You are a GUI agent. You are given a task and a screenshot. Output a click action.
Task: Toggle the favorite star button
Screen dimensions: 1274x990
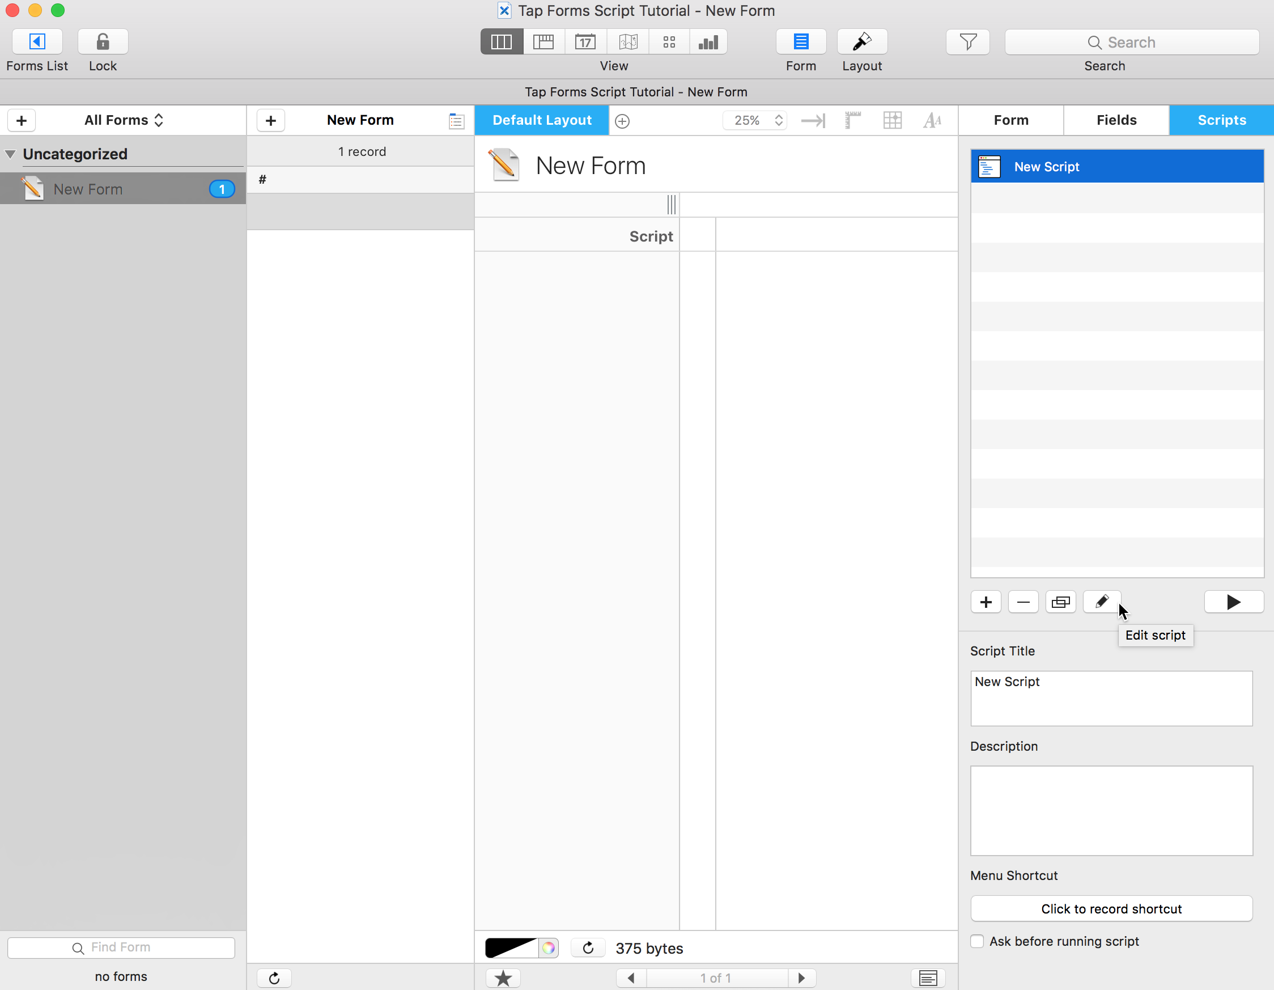(x=503, y=978)
